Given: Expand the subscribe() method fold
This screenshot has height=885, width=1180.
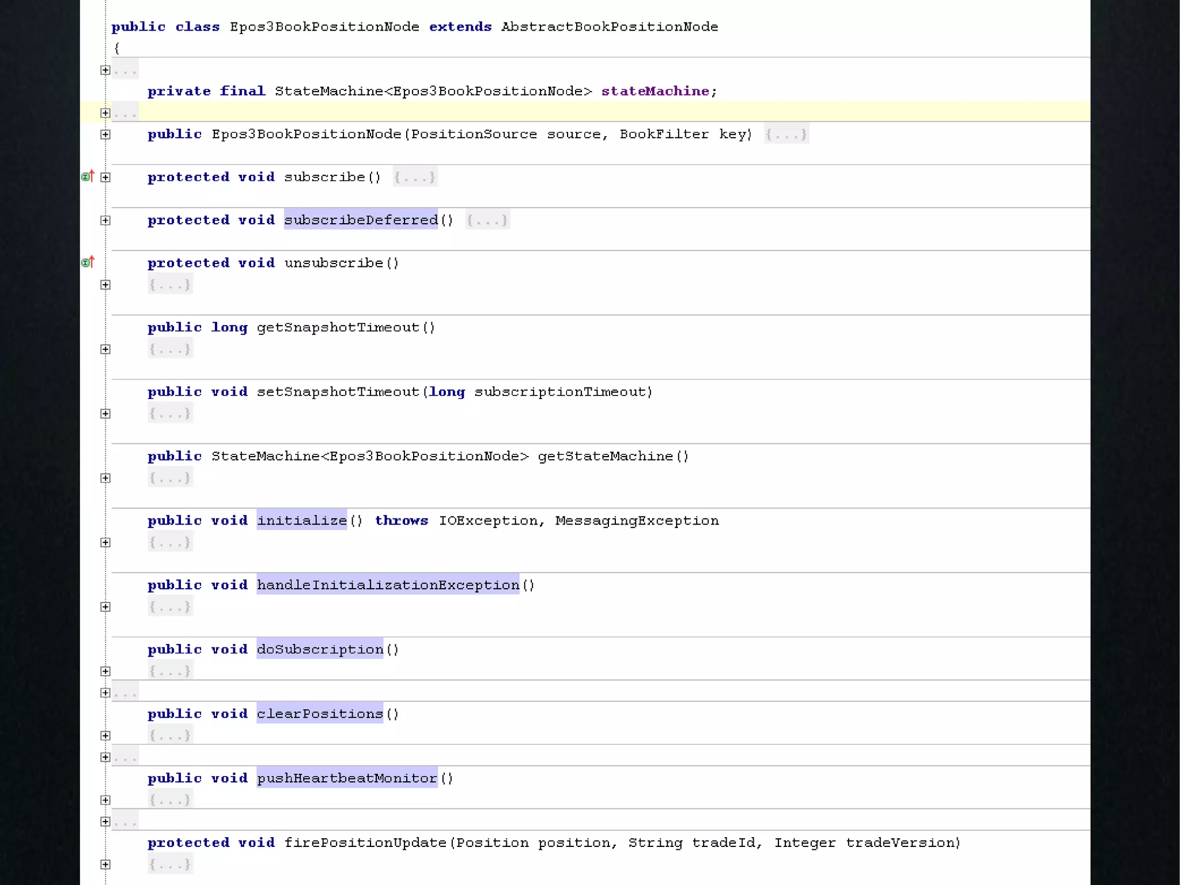Looking at the screenshot, I should (105, 178).
